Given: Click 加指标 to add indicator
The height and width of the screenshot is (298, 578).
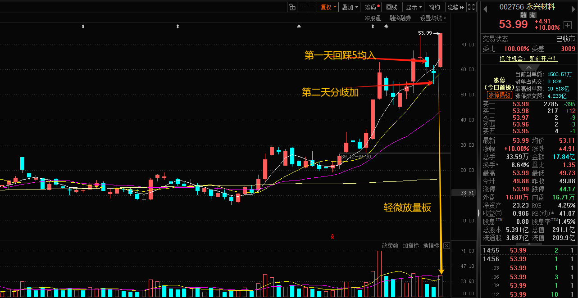Looking at the screenshot, I should click(x=410, y=245).
